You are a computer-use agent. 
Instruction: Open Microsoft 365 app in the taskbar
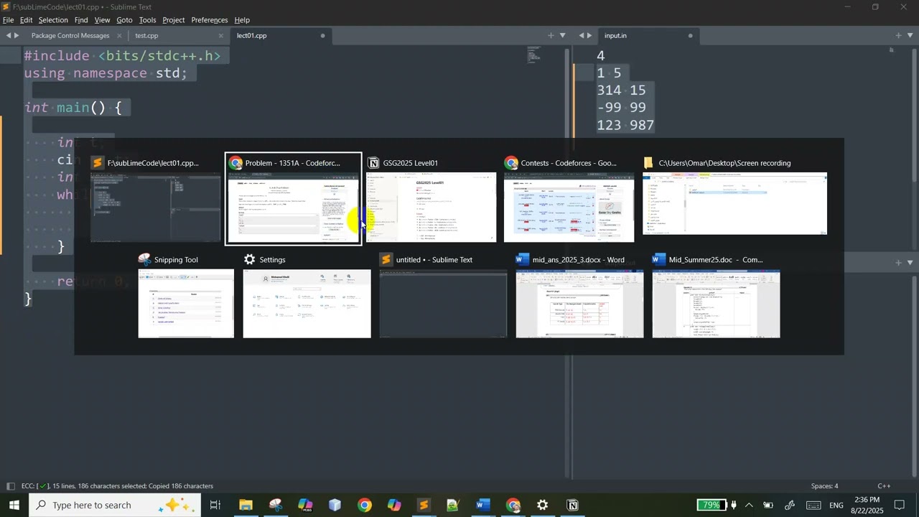coord(305,505)
